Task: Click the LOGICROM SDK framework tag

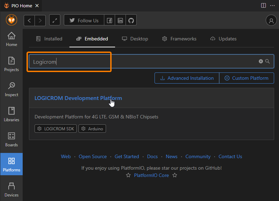Action: [x=55, y=129]
